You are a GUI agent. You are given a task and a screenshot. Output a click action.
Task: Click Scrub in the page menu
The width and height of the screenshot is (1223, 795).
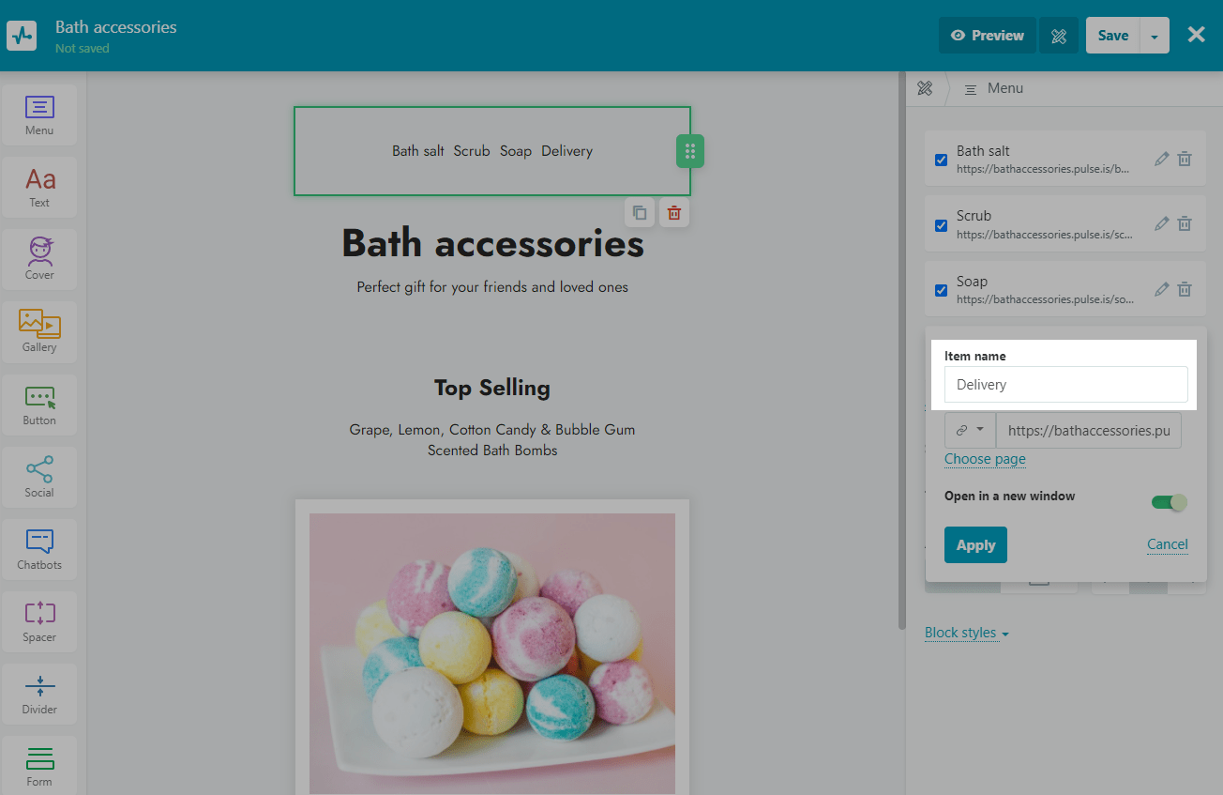(x=472, y=151)
